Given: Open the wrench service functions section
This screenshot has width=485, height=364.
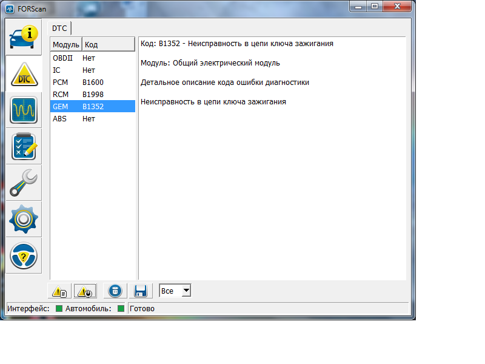Looking at the screenshot, I should click(x=24, y=183).
